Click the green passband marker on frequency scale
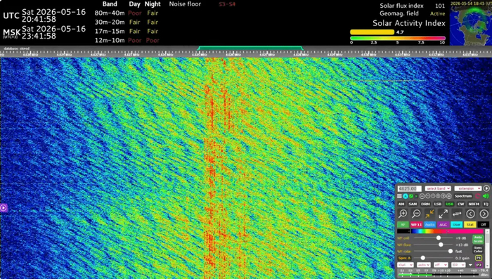The image size is (492, 279). pos(250,48)
